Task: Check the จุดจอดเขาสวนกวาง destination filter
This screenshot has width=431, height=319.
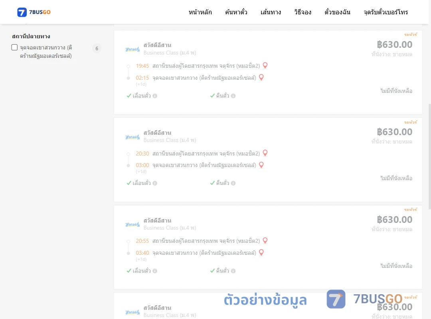Action: [x=14, y=47]
